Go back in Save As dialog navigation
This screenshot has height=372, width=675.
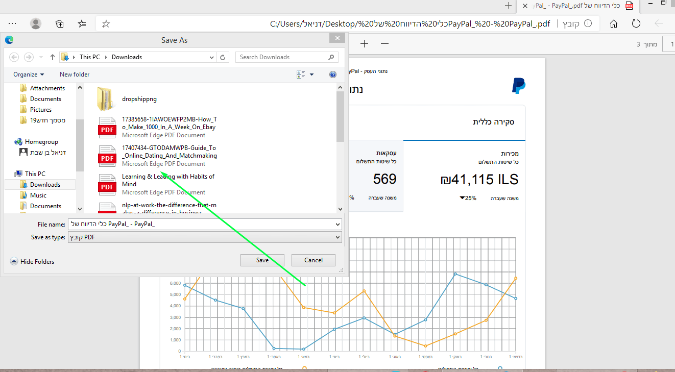coord(14,57)
